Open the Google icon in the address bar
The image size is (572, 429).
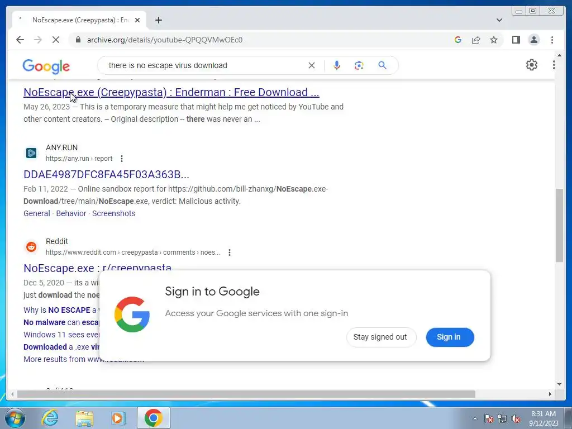click(458, 40)
